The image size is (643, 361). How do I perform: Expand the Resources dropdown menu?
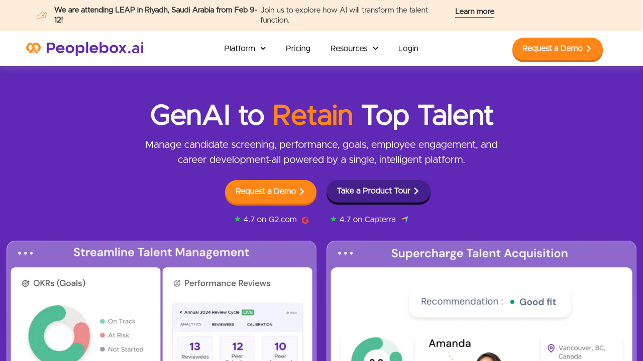click(354, 49)
